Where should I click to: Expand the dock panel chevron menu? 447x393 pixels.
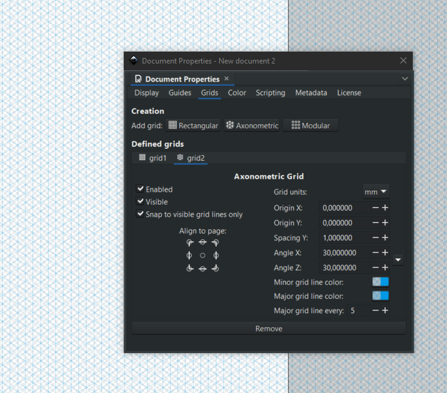click(405, 78)
